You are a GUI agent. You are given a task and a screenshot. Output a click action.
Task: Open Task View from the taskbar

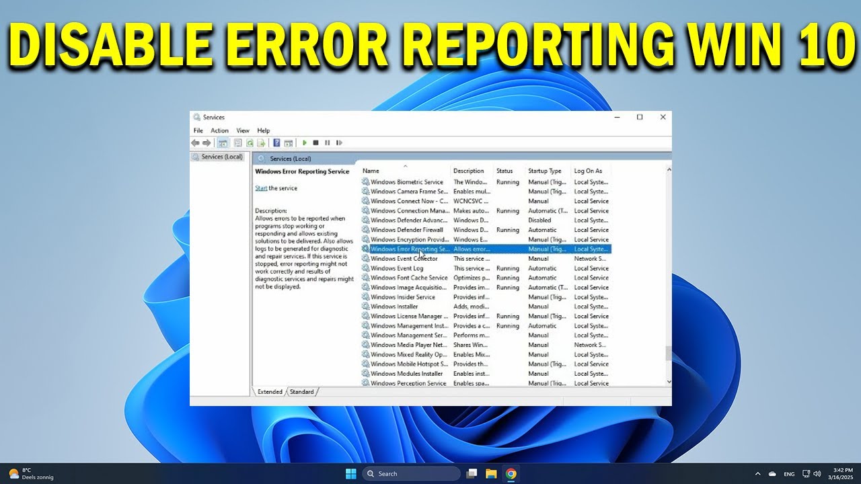pos(472,473)
